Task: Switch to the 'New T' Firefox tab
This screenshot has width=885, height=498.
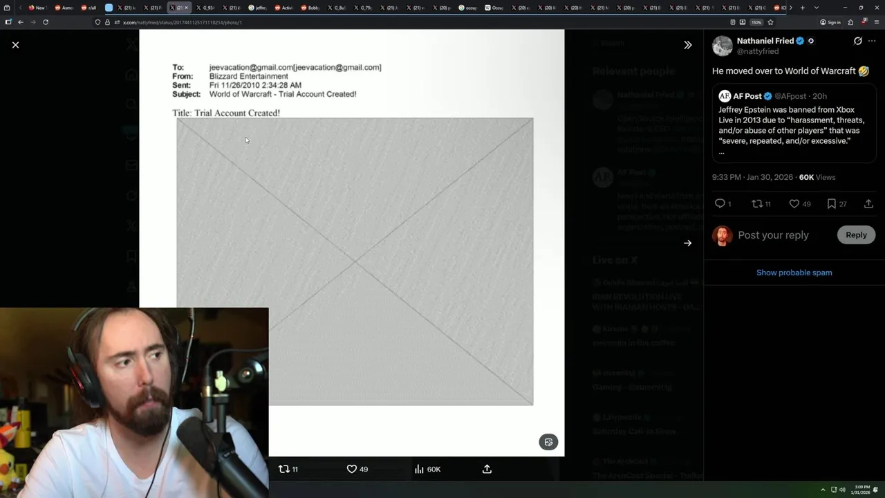Action: [37, 8]
